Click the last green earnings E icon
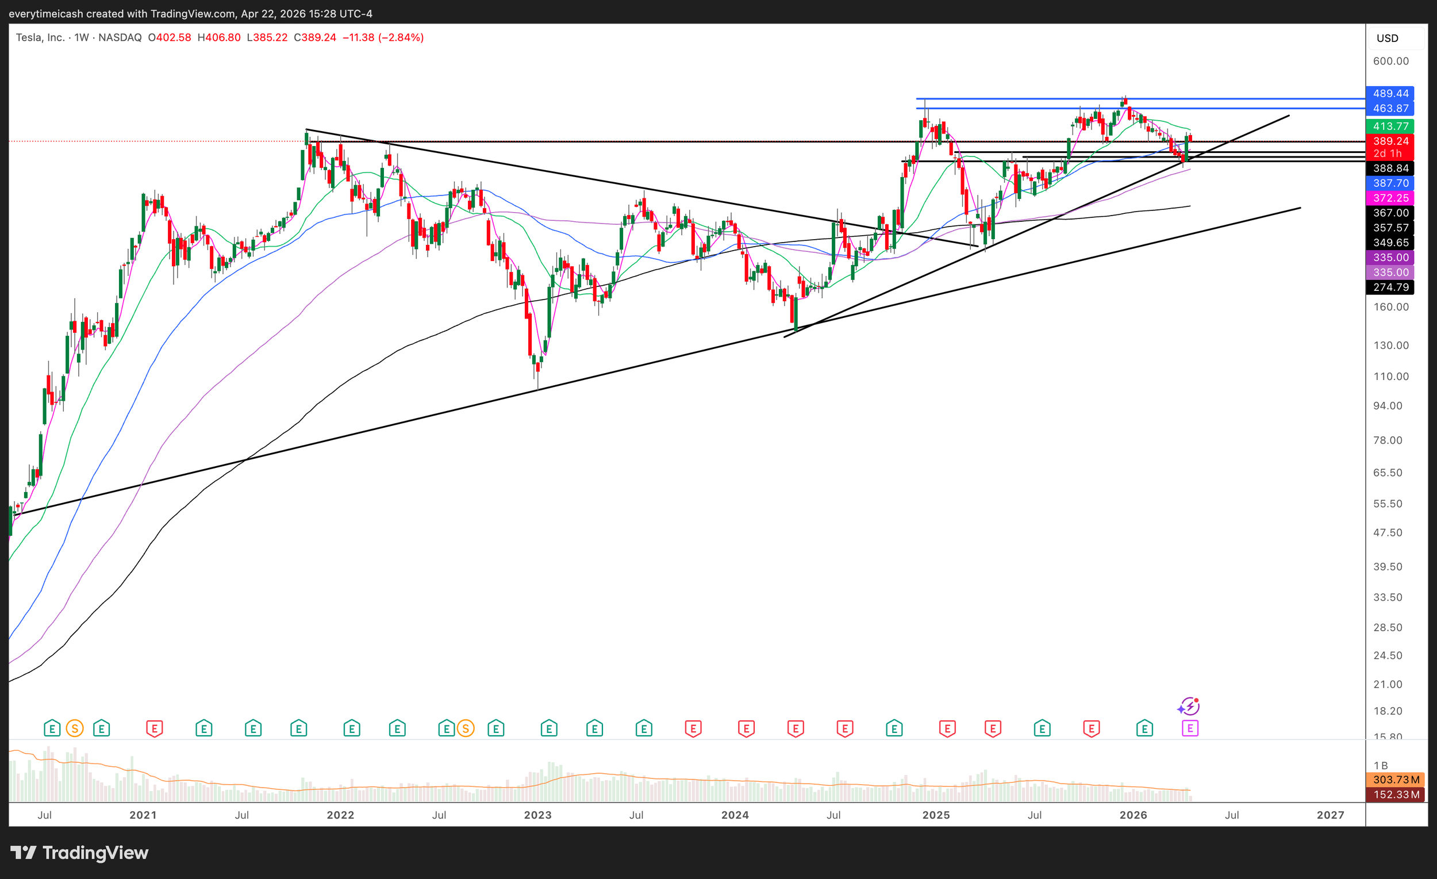Image resolution: width=1437 pixels, height=879 pixels. click(x=1144, y=728)
